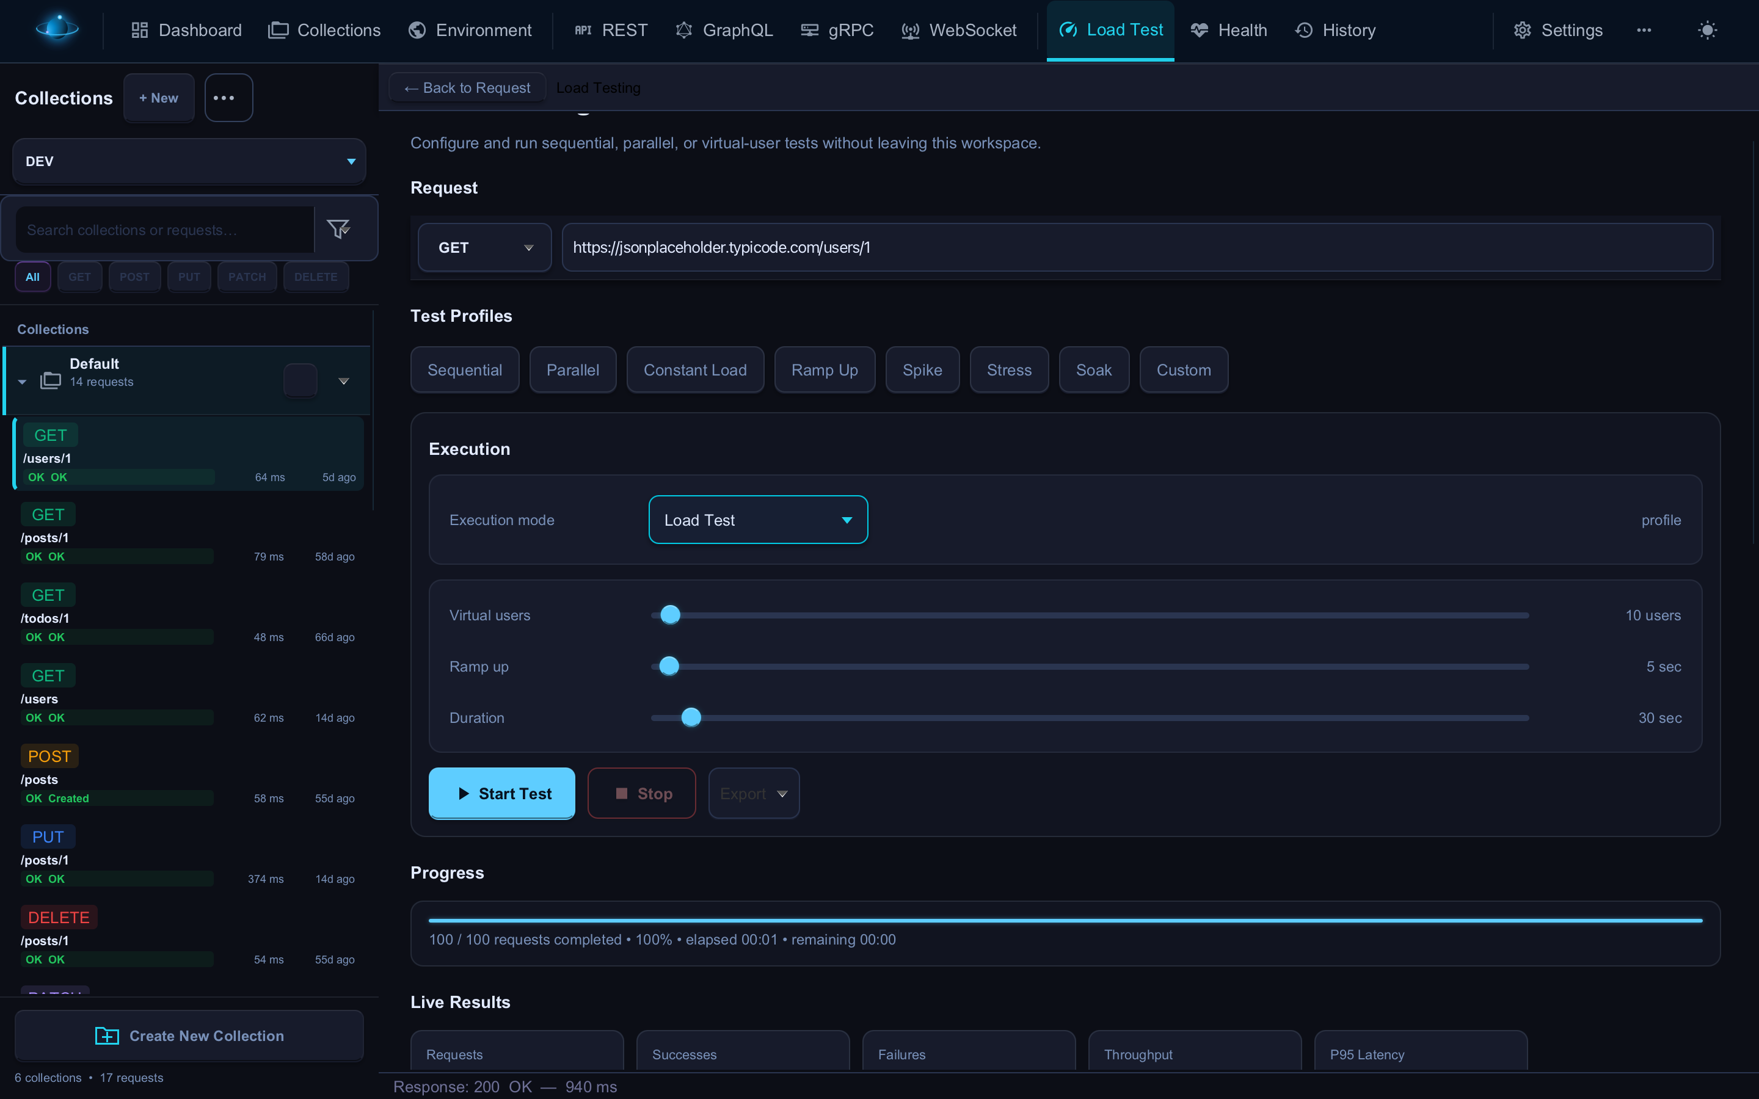Open the Health monitor tab
Image resolution: width=1759 pixels, height=1099 pixels.
coord(1229,30)
